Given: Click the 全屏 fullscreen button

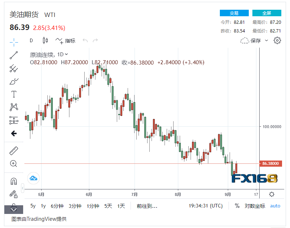Looking at the screenshot, I should [x=267, y=13].
